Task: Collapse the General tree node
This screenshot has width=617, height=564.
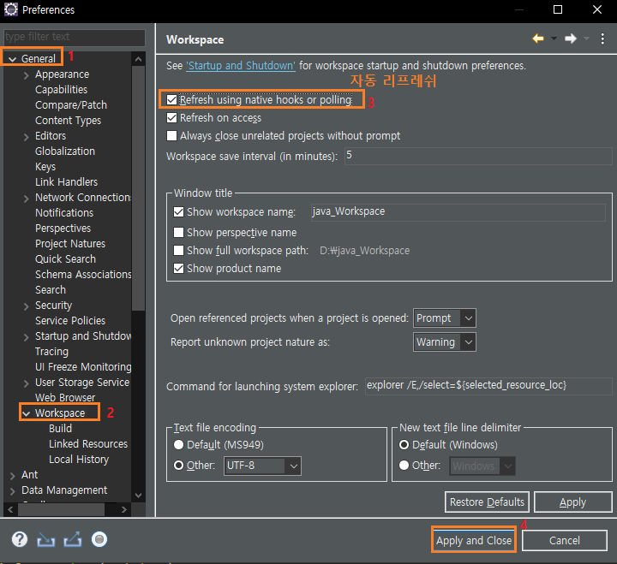Action: pyautogui.click(x=13, y=59)
